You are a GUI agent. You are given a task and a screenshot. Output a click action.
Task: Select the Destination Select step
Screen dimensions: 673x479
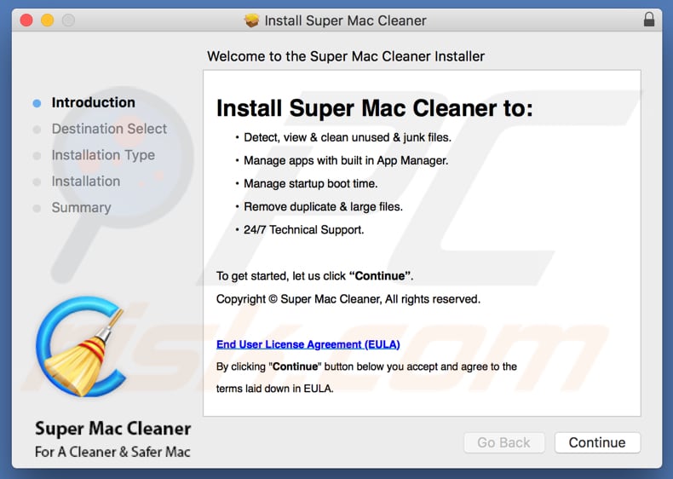click(x=109, y=129)
